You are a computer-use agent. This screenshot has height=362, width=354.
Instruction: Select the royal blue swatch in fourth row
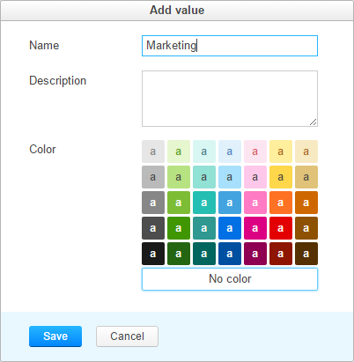[x=230, y=228]
